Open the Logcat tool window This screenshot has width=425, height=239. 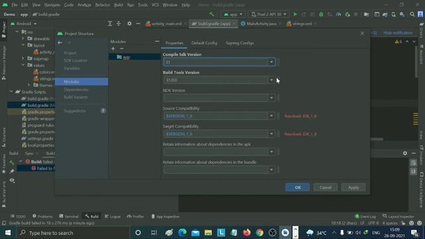[x=113, y=216]
